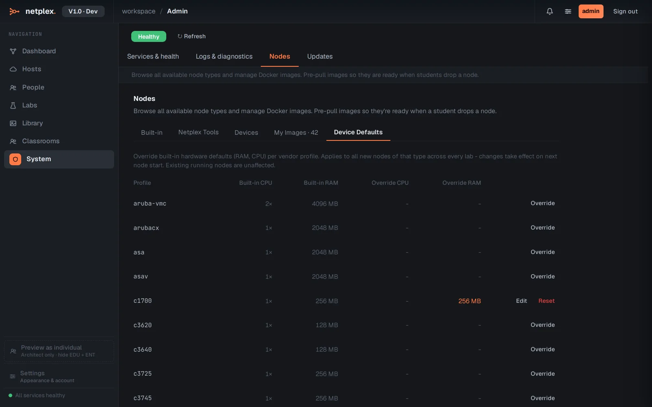Click the Labs flask icon
Image resolution: width=652 pixels, height=407 pixels.
[x=13, y=105]
